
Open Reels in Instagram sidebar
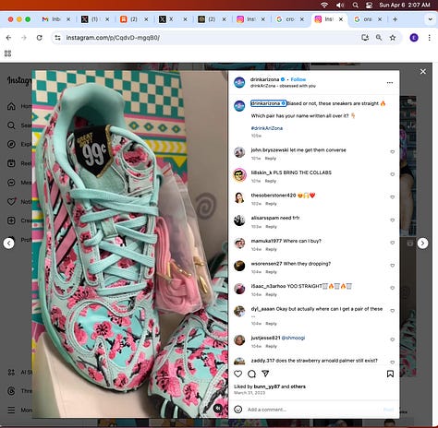click(11, 163)
